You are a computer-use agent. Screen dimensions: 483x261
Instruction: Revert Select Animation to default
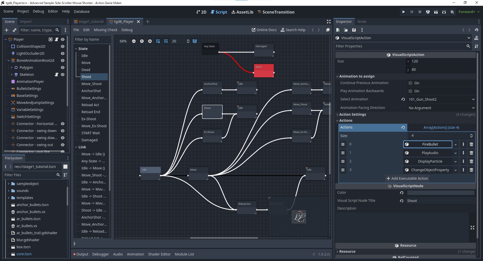point(403,99)
